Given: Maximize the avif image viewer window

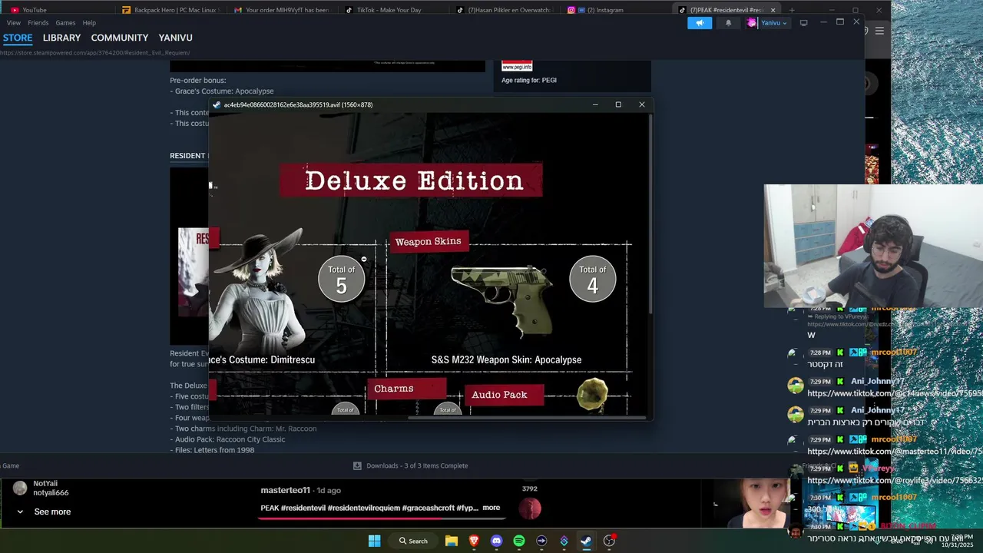Looking at the screenshot, I should 618,104.
